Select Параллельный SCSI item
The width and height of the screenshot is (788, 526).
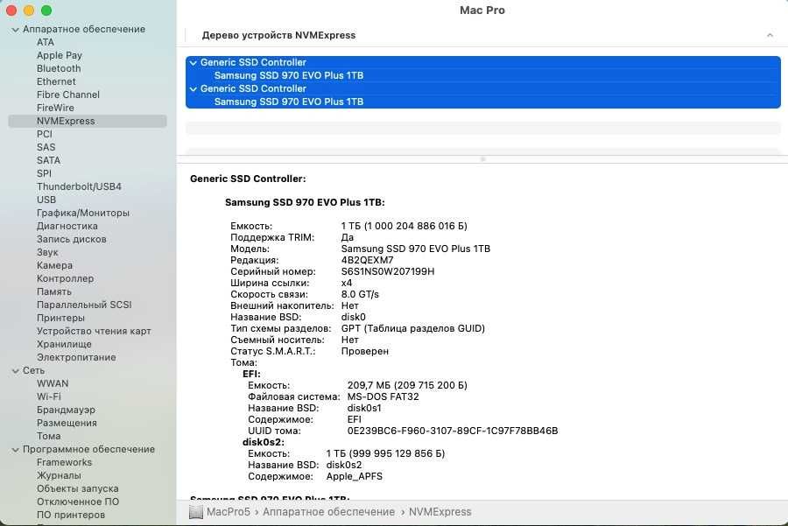(x=84, y=305)
